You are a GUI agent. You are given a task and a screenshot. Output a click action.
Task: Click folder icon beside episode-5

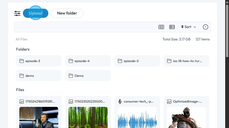pyautogui.click(x=120, y=61)
